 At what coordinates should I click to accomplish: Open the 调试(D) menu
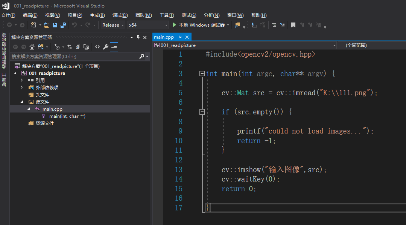(120, 15)
